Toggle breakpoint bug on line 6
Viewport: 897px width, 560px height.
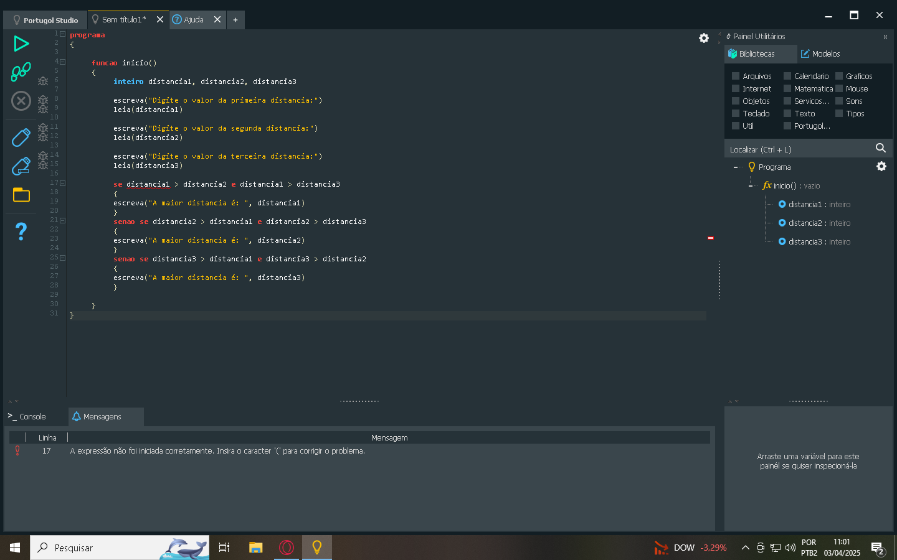point(43,81)
